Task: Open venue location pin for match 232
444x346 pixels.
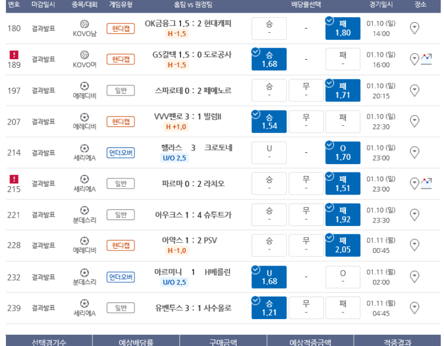Action: click(414, 277)
